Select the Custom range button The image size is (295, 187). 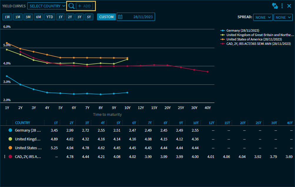pyautogui.click(x=106, y=17)
